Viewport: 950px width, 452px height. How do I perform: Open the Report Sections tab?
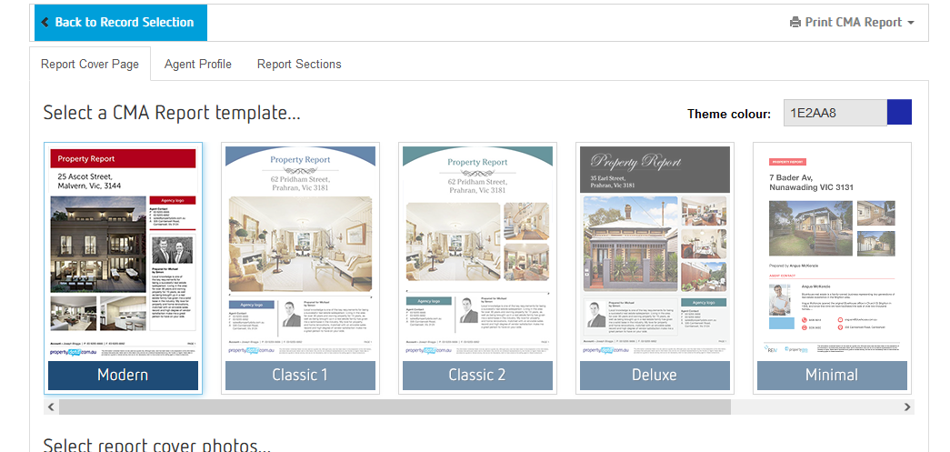point(299,64)
